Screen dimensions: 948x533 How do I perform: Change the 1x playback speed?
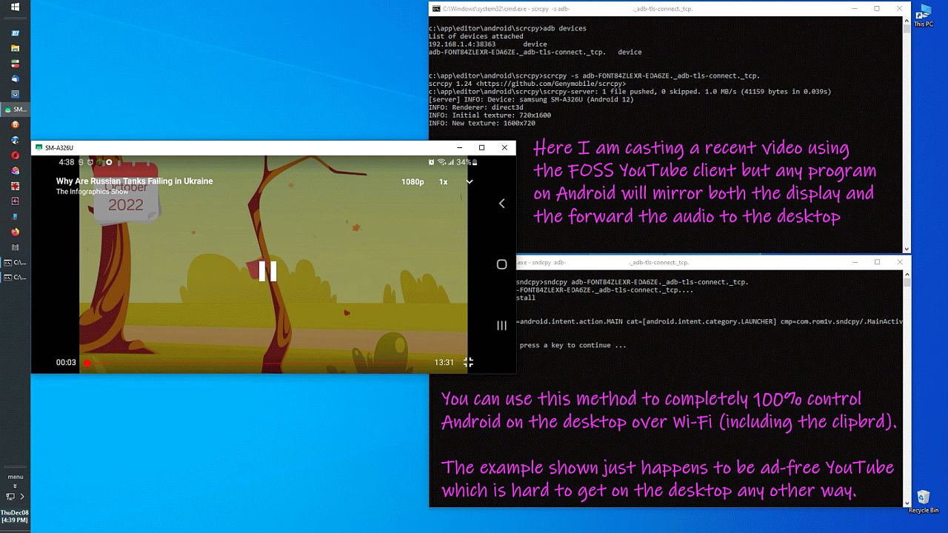[x=443, y=181]
